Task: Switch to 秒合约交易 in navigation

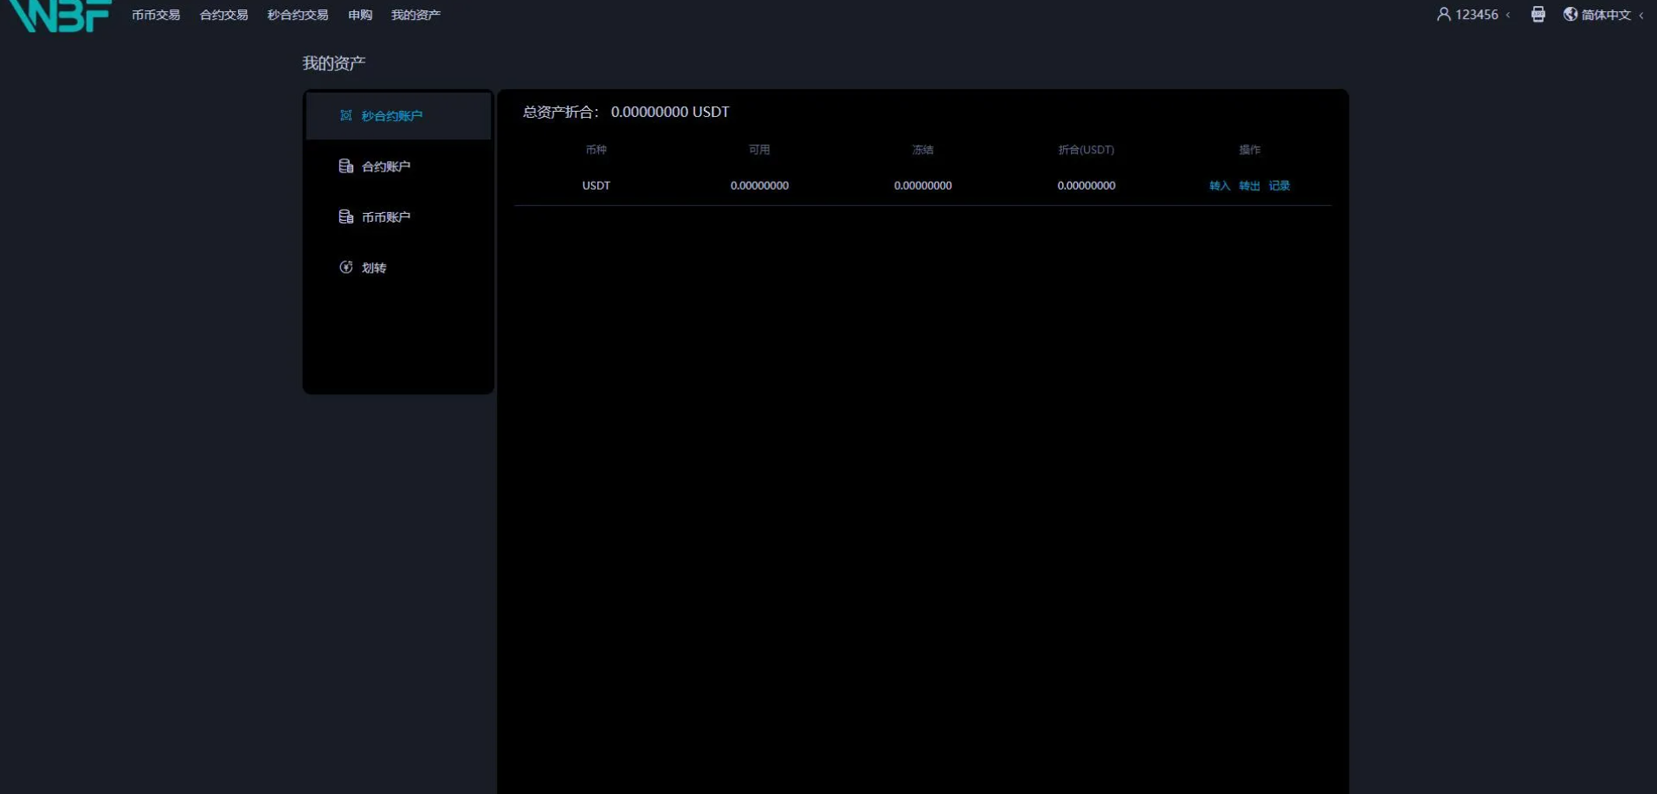Action: tap(297, 15)
